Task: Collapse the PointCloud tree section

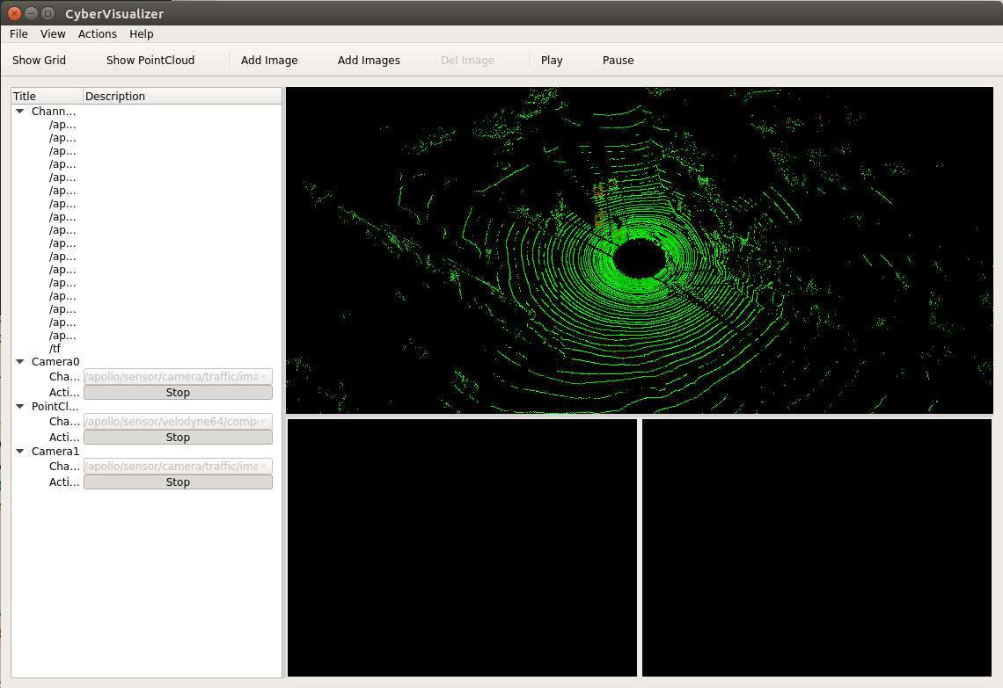Action: [19, 406]
